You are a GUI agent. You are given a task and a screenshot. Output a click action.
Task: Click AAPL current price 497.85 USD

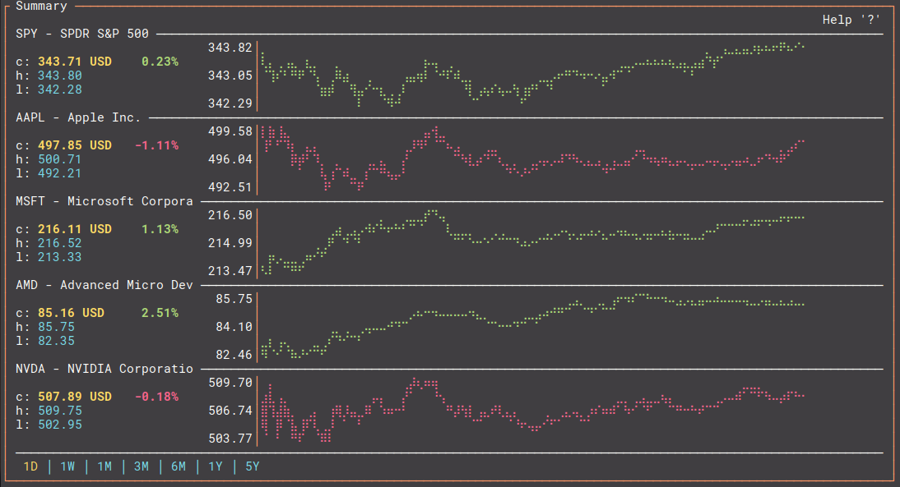75,145
